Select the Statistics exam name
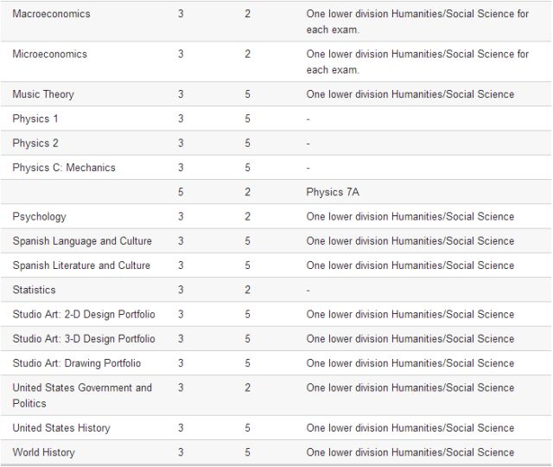 (35, 290)
